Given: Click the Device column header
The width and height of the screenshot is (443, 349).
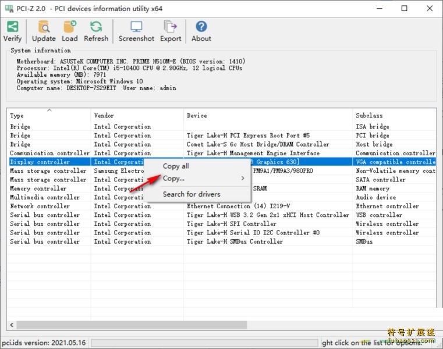Looking at the screenshot, I should click(x=268, y=116).
